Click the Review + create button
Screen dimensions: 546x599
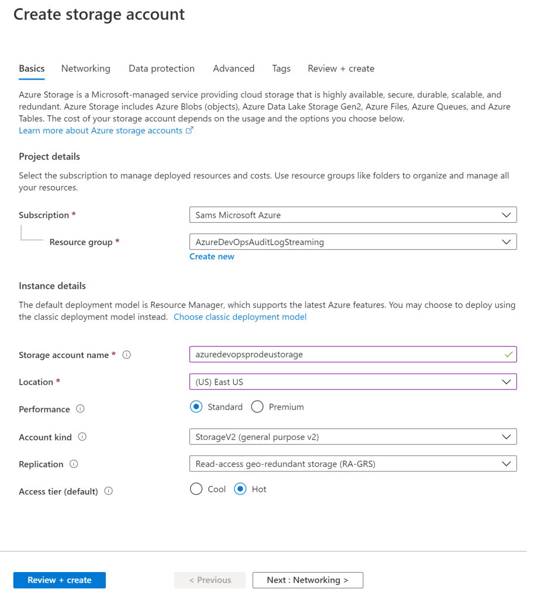tap(60, 580)
